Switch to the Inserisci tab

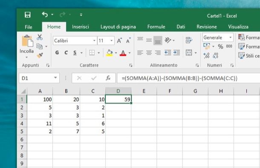[x=81, y=27]
